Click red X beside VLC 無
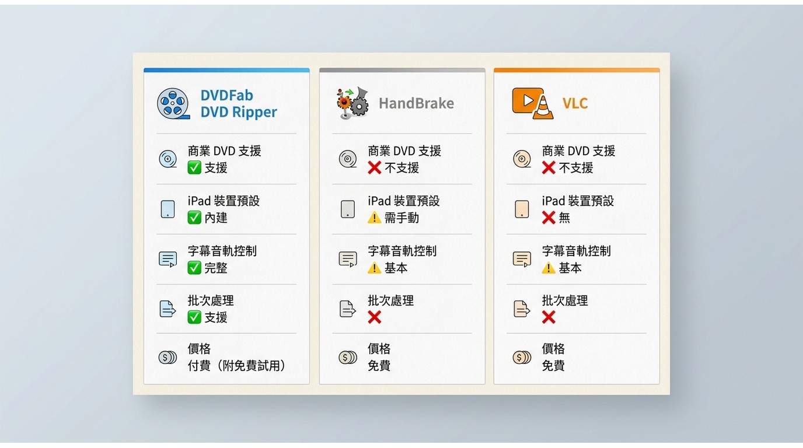 click(x=549, y=218)
